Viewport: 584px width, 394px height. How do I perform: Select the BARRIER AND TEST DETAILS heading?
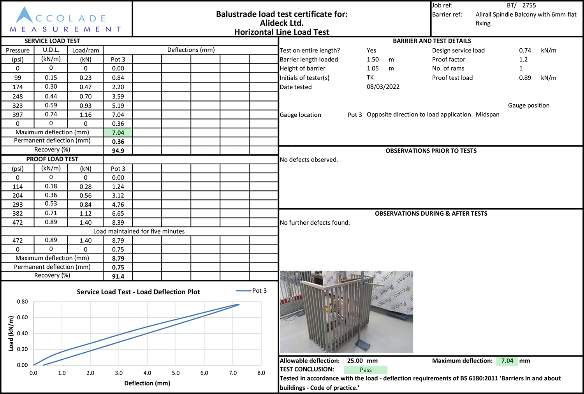(x=432, y=41)
